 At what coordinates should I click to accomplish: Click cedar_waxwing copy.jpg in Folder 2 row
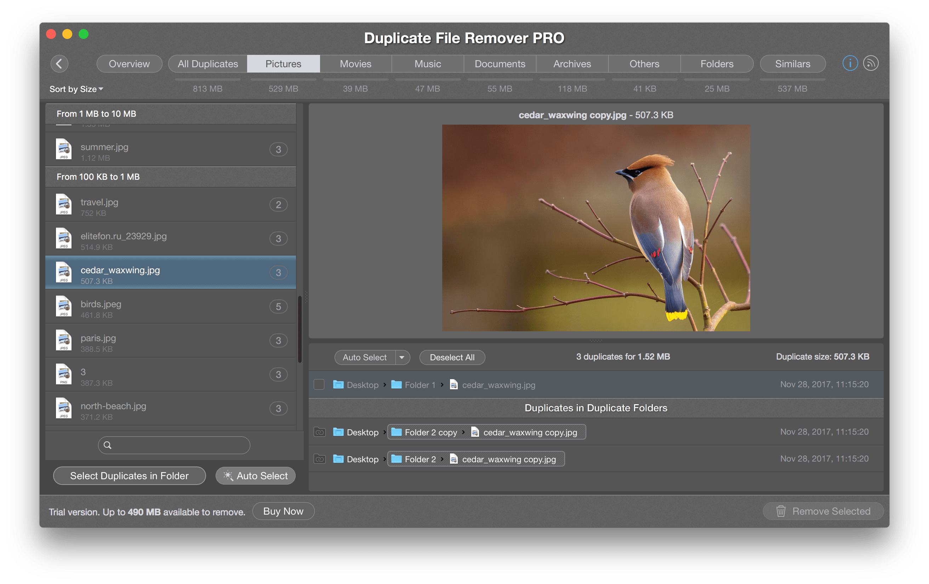(509, 459)
